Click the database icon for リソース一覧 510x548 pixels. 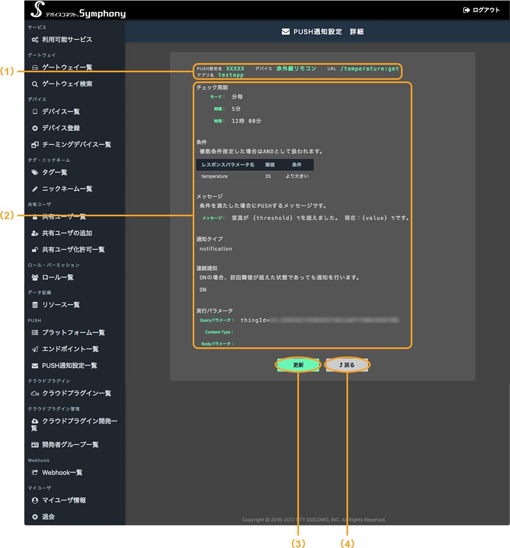click(x=35, y=305)
